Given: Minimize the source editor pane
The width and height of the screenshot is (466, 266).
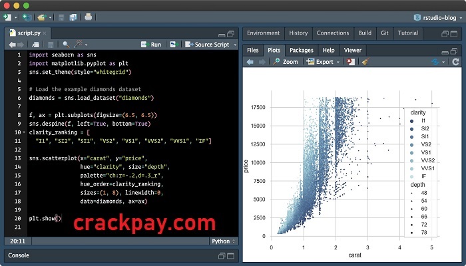Looking at the screenshot, I should [x=222, y=35].
